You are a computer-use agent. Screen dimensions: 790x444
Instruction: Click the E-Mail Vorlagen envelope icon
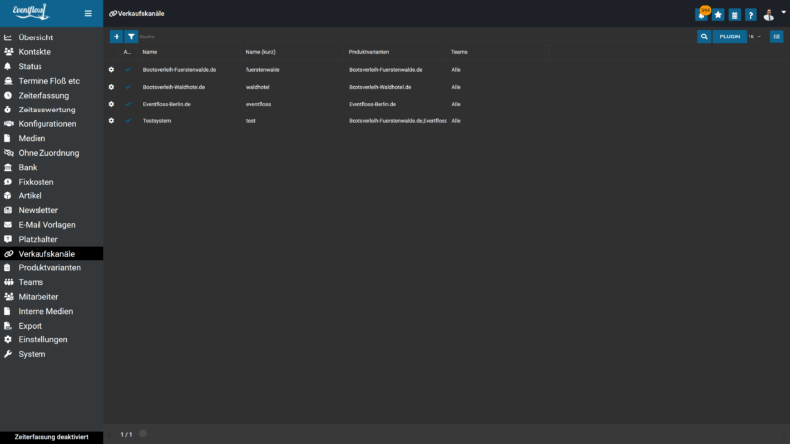coord(8,225)
